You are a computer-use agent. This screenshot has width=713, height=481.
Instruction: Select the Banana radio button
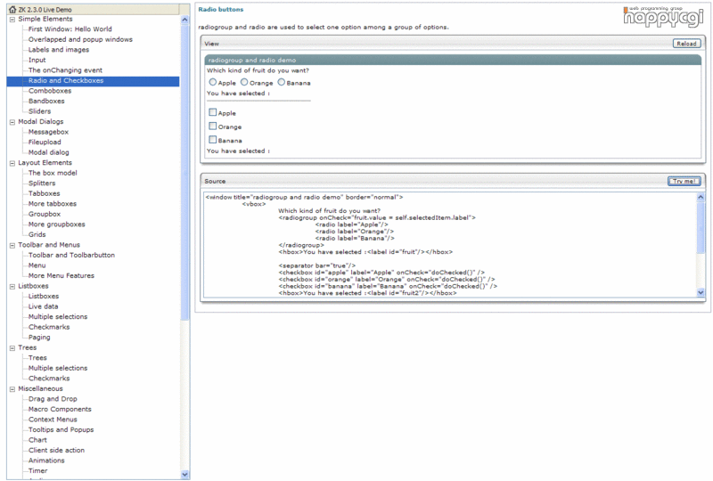[282, 82]
